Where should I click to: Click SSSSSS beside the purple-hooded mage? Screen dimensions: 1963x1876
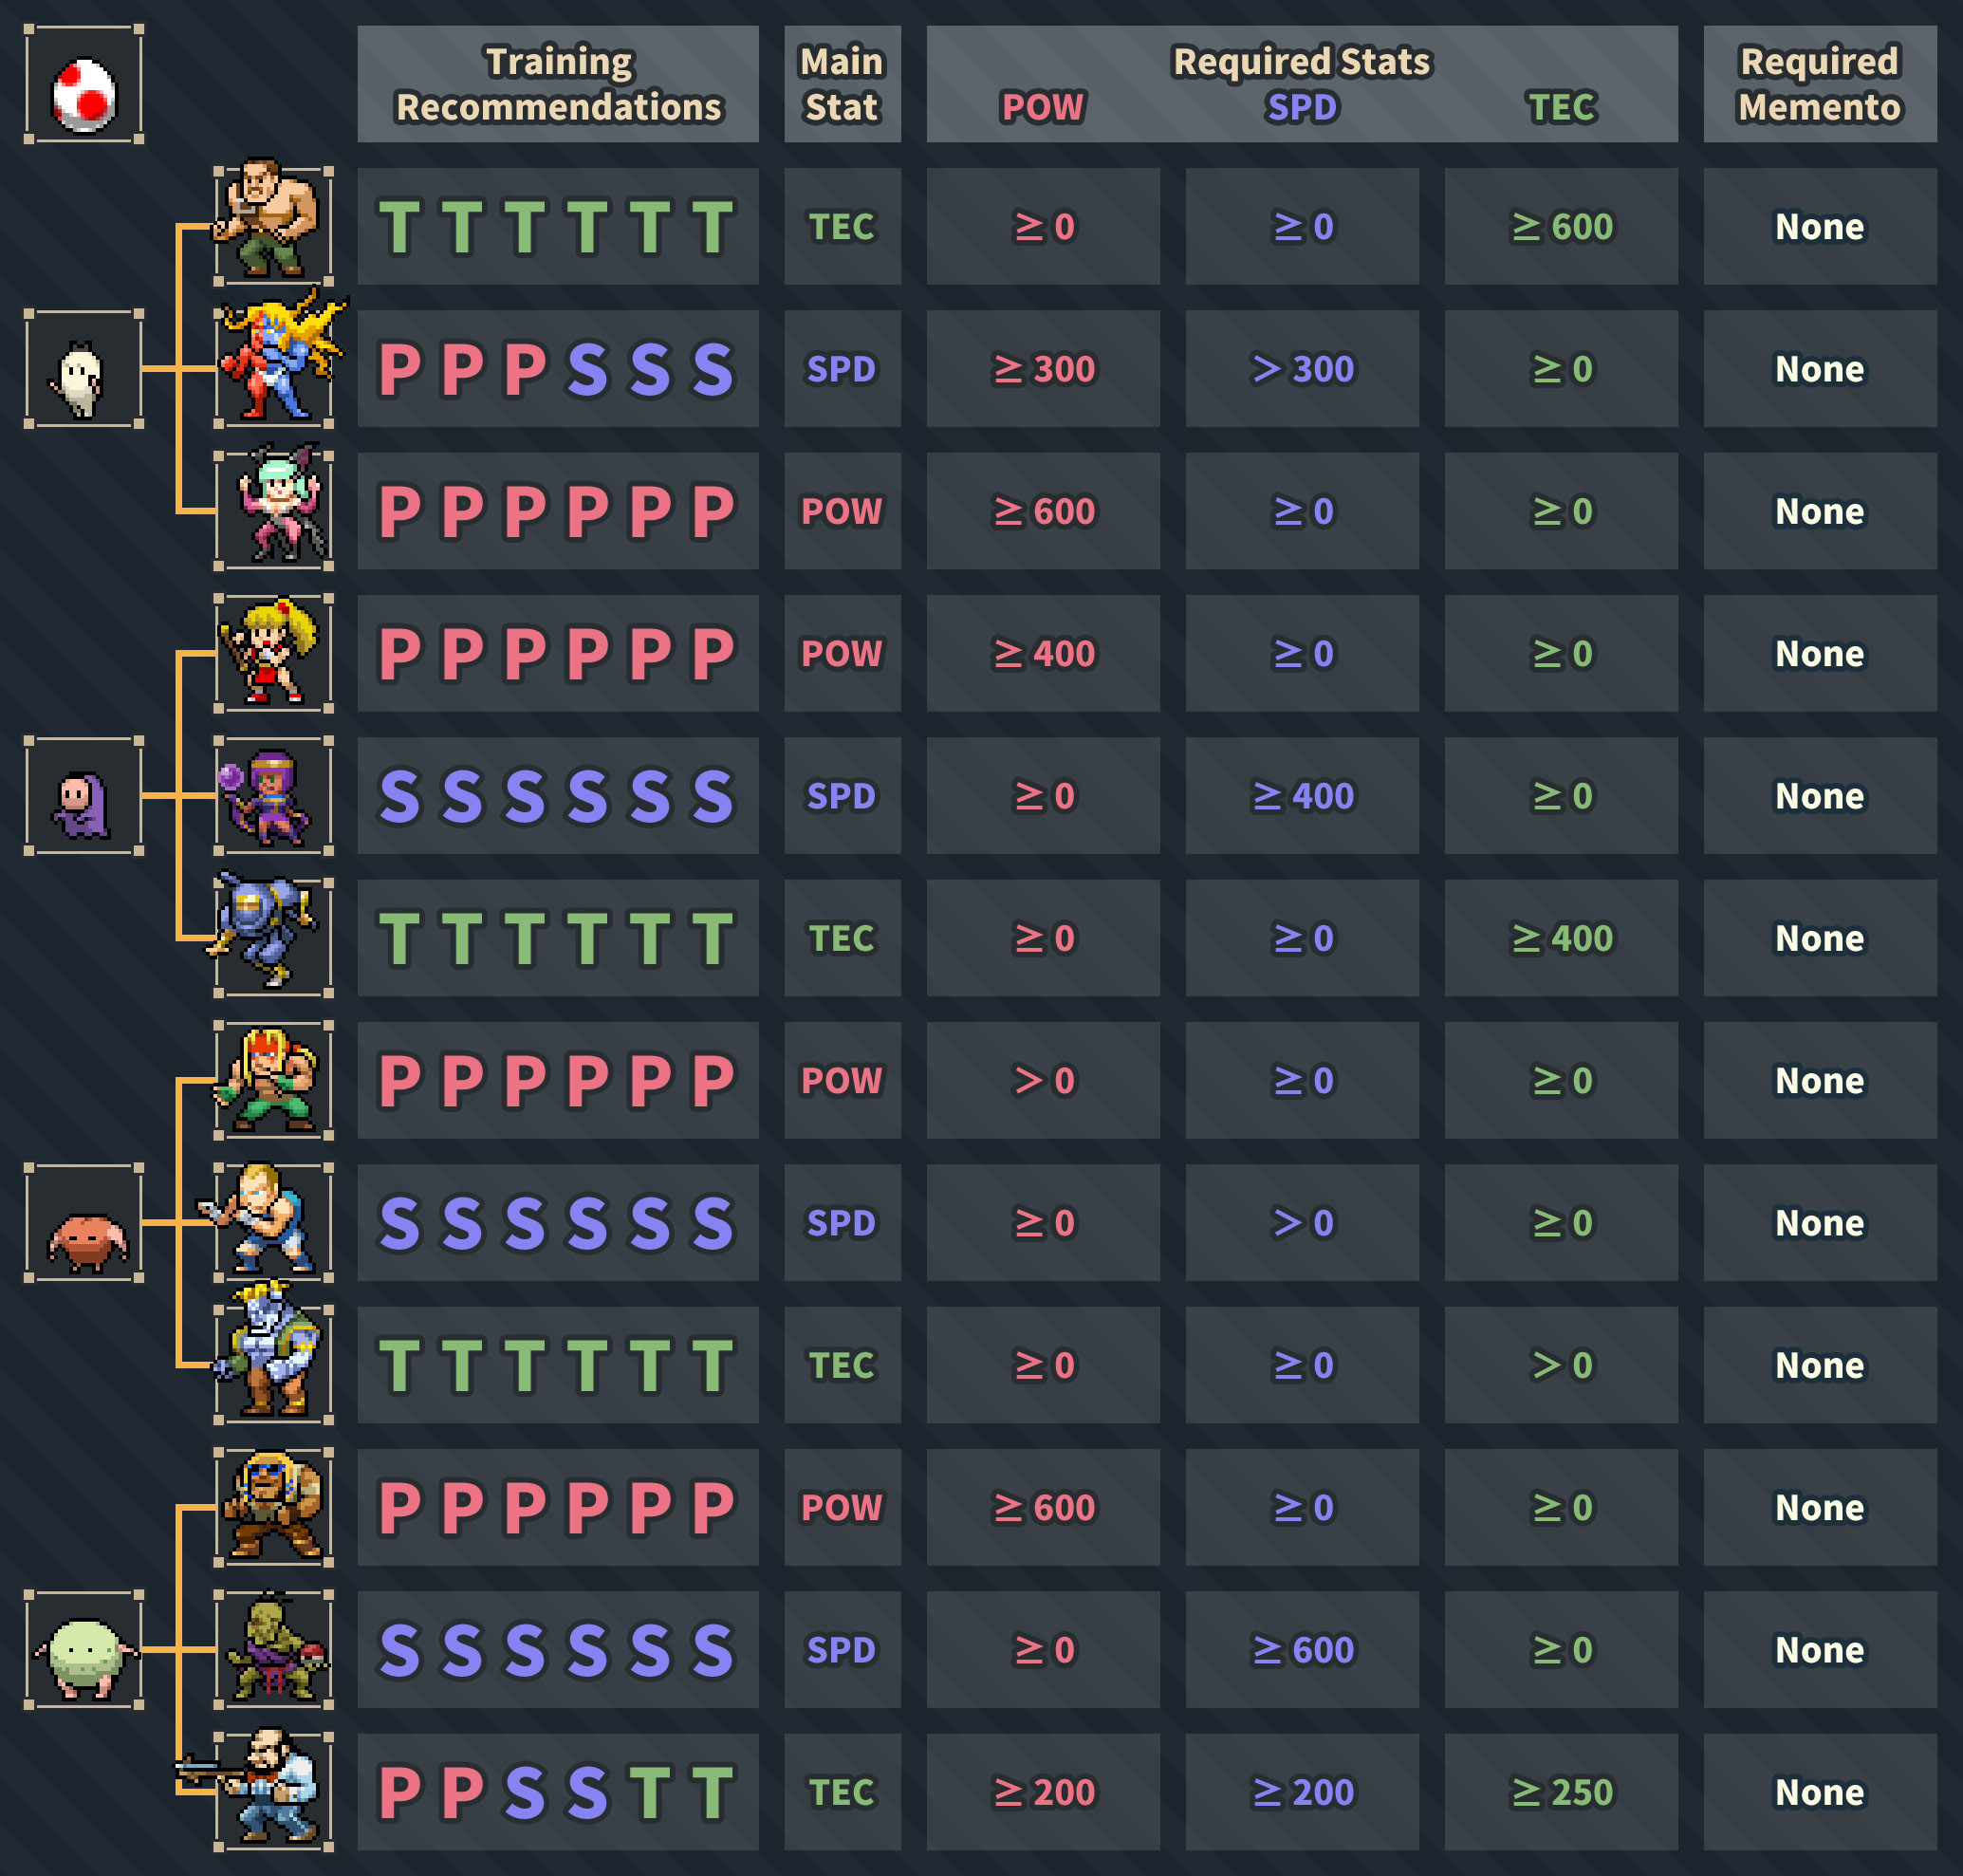558,796
